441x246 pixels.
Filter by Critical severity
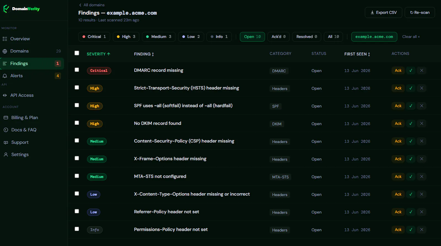94,37
